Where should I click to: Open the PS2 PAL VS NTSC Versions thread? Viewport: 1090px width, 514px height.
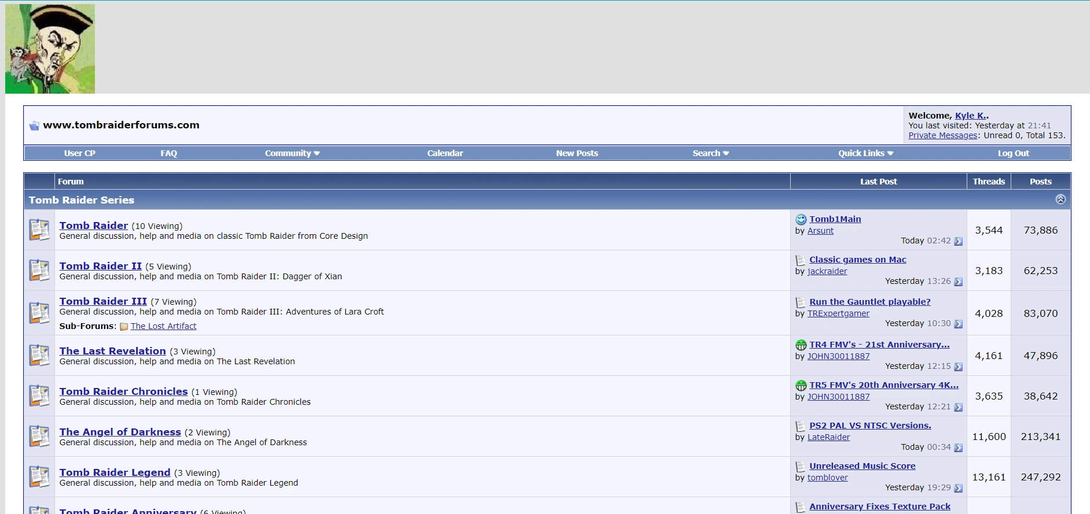pos(871,426)
